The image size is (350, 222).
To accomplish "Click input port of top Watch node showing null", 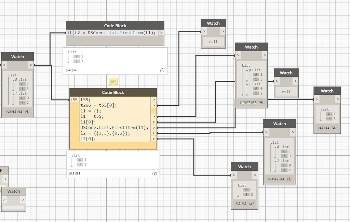I will pos(204,31).
